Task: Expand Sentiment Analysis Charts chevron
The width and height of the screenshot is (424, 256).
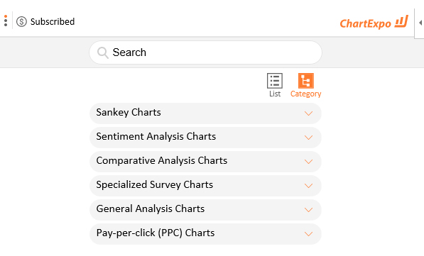Action: pos(308,138)
